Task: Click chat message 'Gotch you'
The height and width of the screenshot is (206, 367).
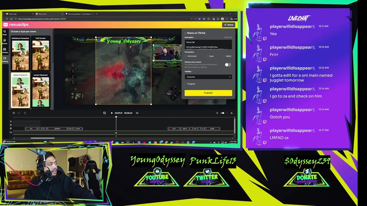Action: pos(280,117)
